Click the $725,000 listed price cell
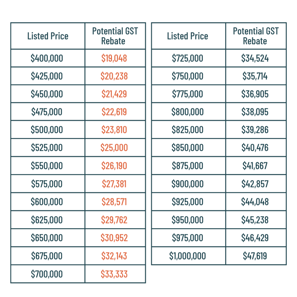The image size is (297, 297). point(189,58)
